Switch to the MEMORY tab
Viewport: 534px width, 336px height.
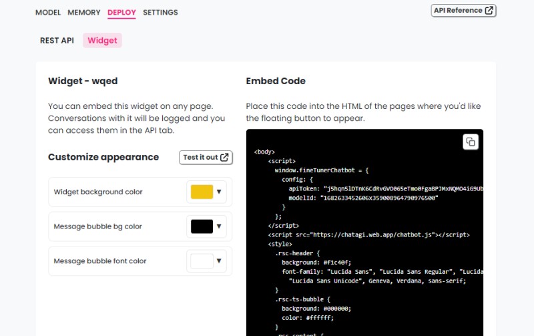[84, 13]
